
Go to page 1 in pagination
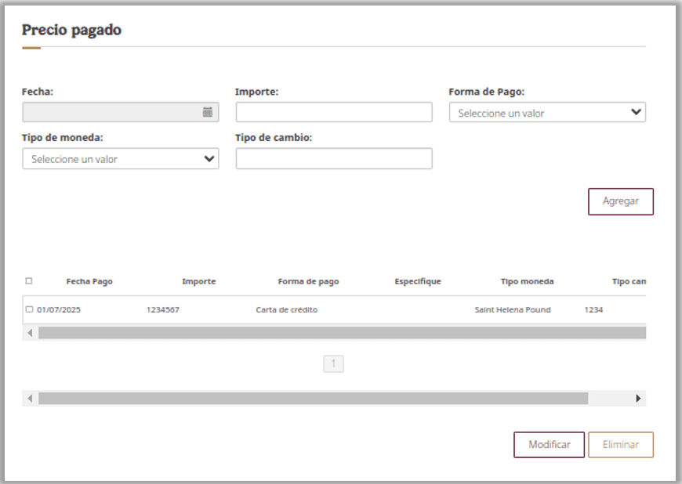point(334,363)
